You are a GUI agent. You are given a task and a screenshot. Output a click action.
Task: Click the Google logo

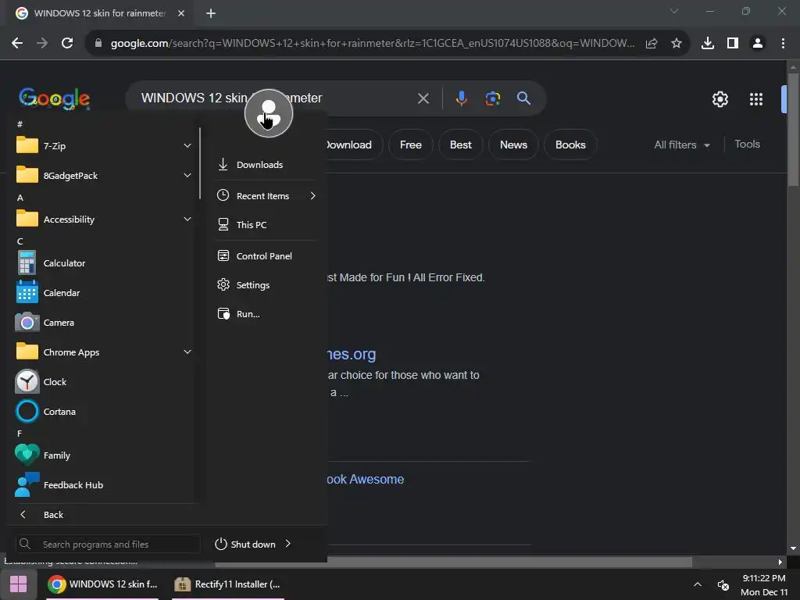point(54,98)
